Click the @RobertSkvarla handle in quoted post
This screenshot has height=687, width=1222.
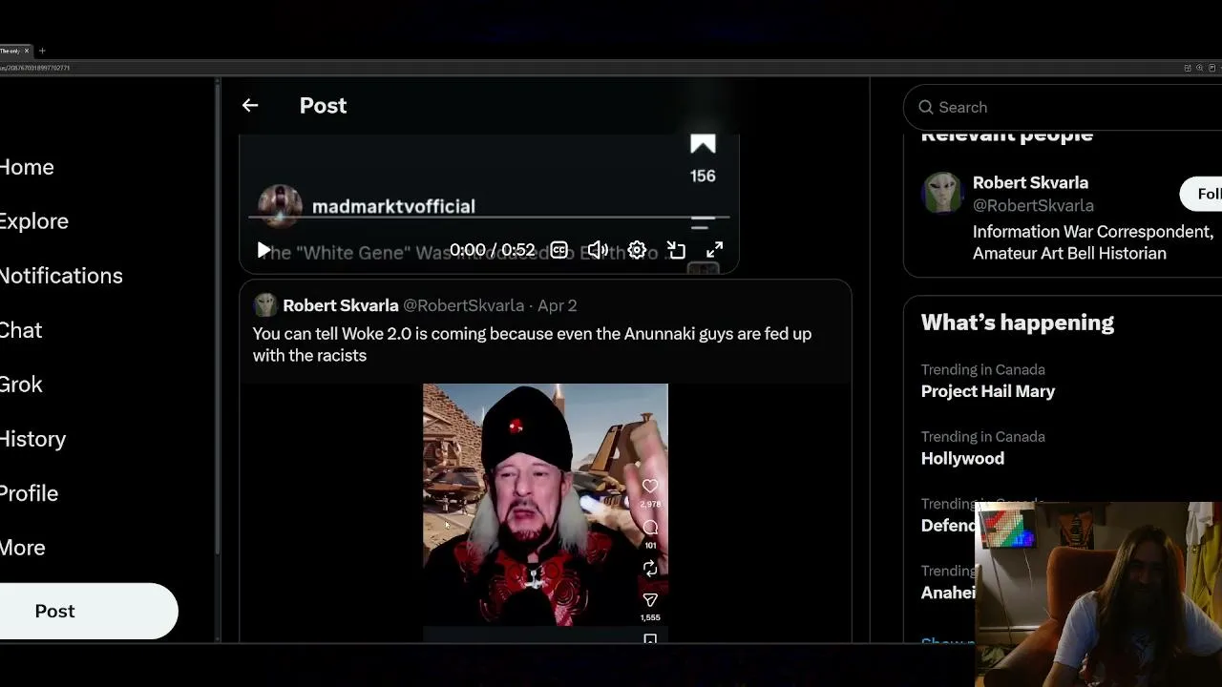[464, 305]
